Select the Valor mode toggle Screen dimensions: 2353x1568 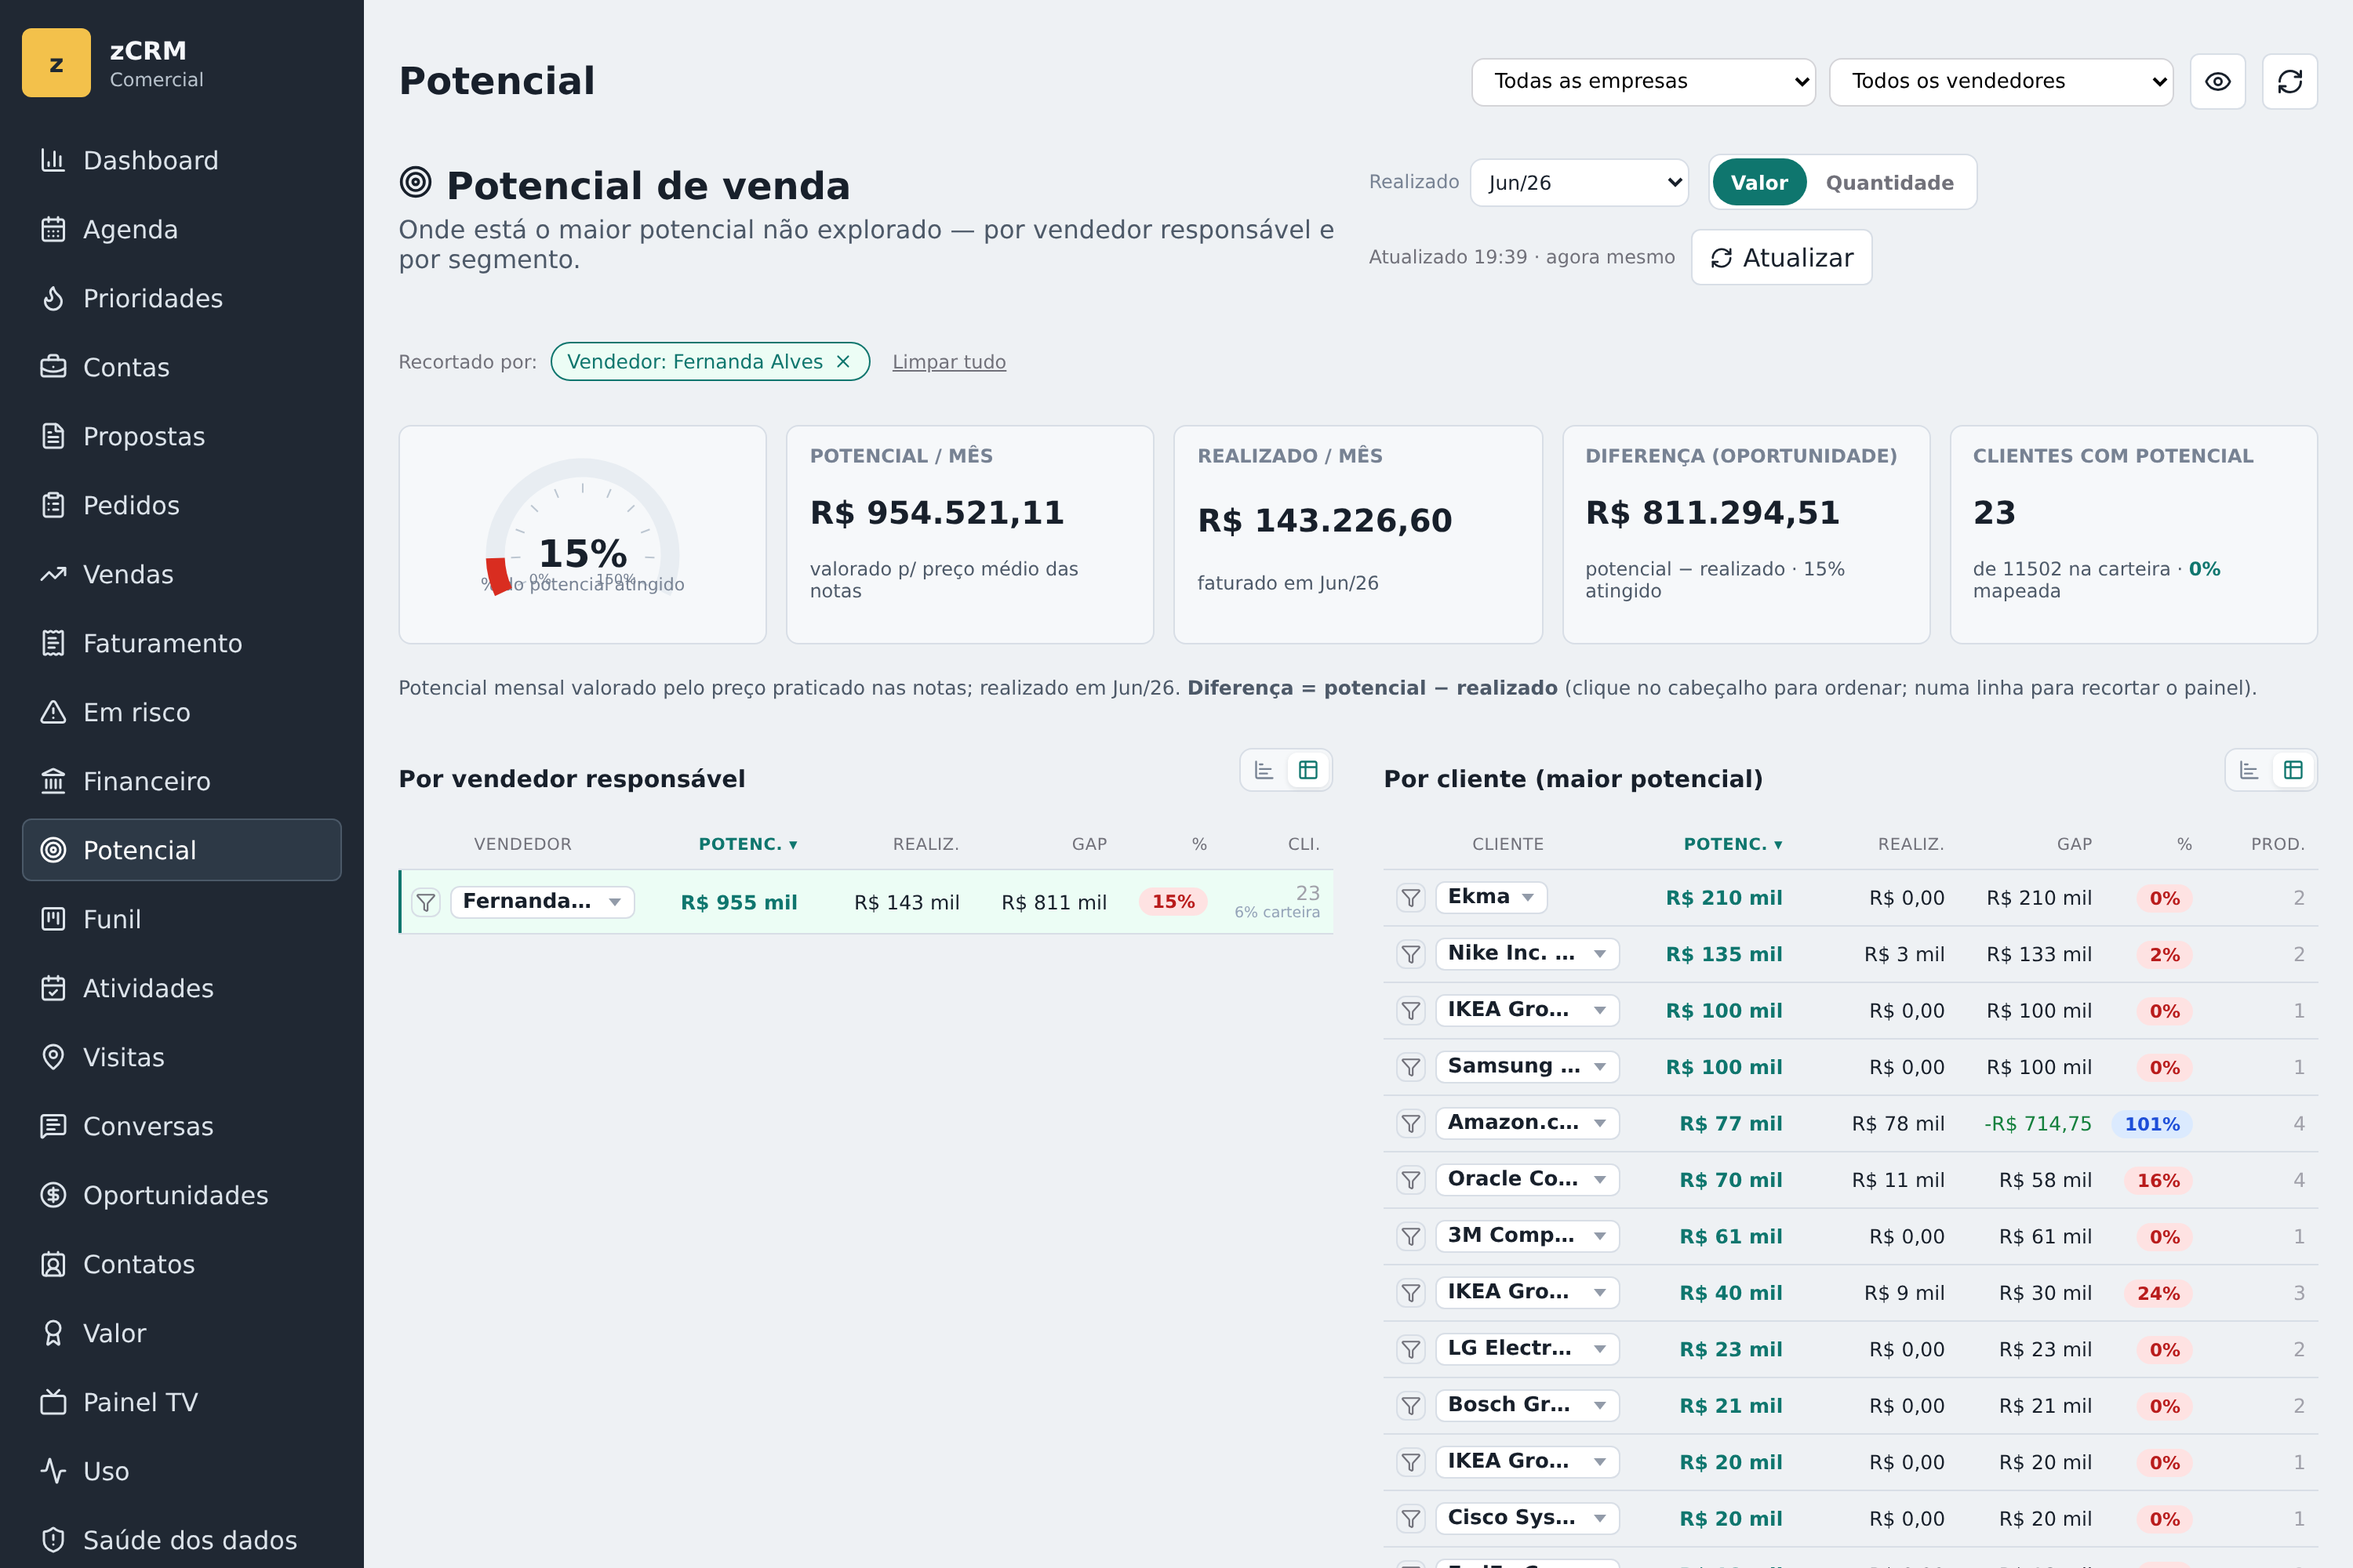pyautogui.click(x=1758, y=182)
